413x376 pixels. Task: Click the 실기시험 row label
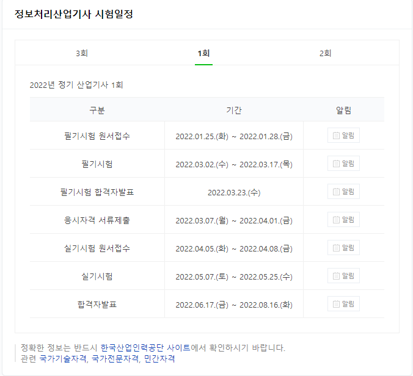97,277
